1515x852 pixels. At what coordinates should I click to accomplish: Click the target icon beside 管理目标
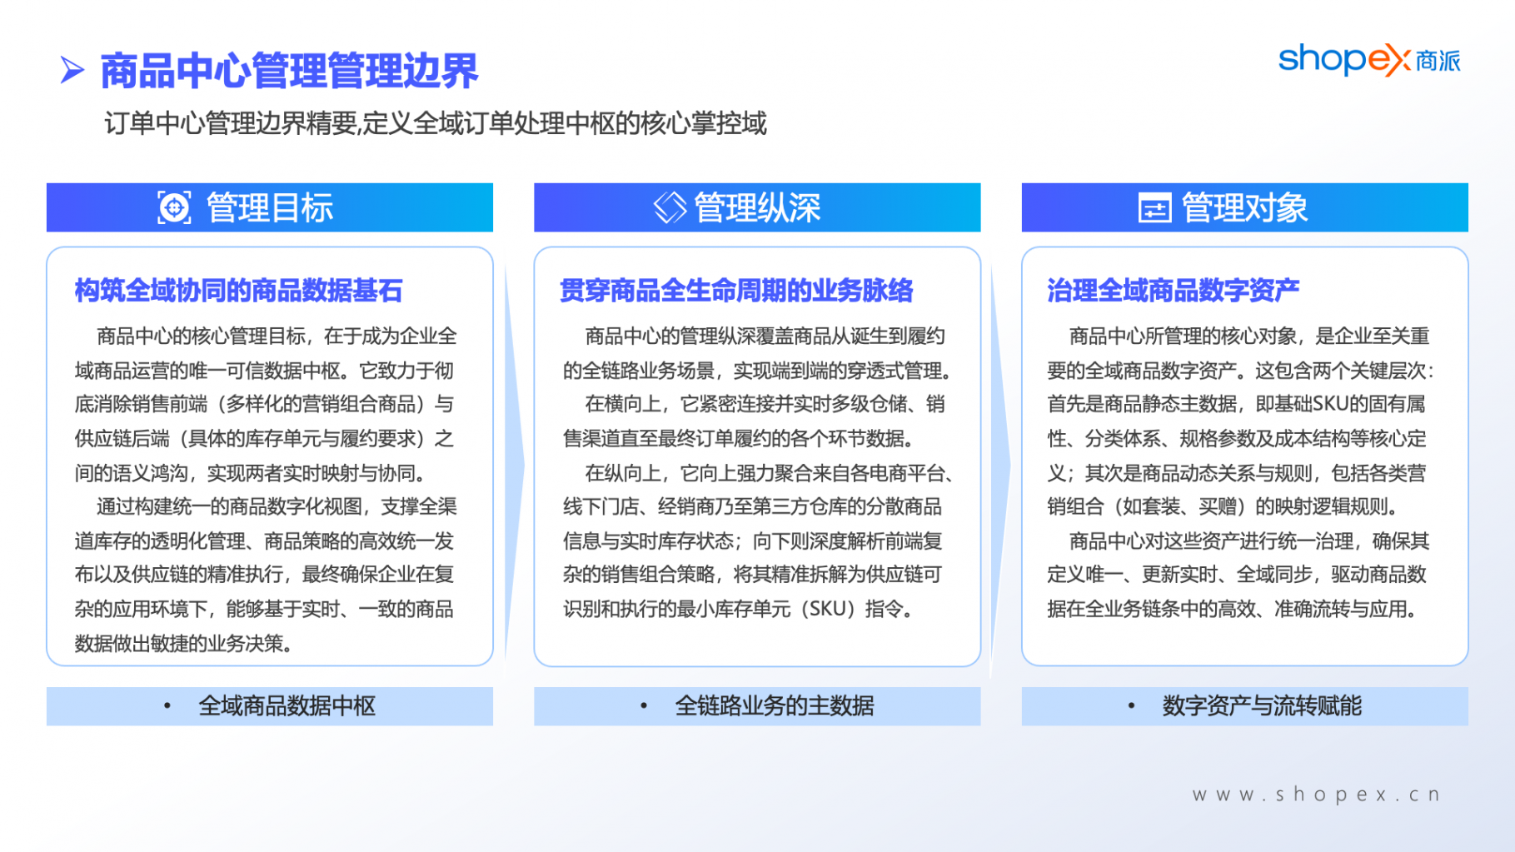click(174, 207)
